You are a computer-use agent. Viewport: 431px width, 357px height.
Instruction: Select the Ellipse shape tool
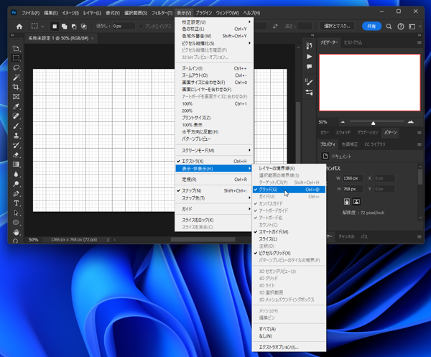click(17, 223)
